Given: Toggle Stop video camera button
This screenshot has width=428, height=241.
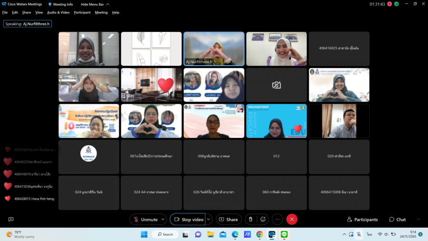Looking at the screenshot, I should click(188, 219).
